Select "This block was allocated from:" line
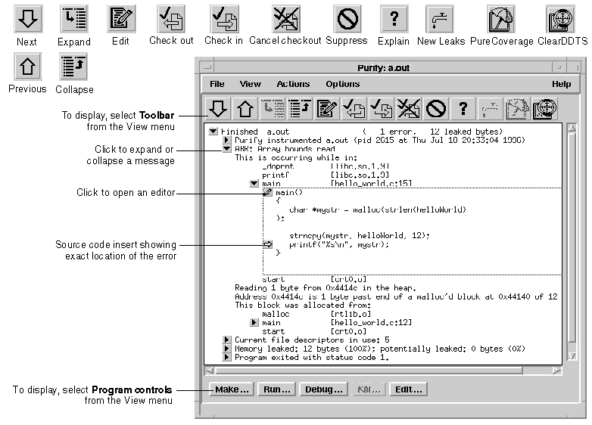The height and width of the screenshot is (425, 592). (x=303, y=305)
